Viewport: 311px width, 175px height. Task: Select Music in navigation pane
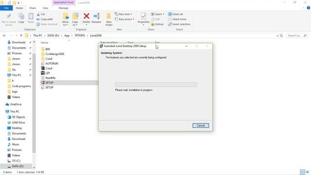[13, 144]
